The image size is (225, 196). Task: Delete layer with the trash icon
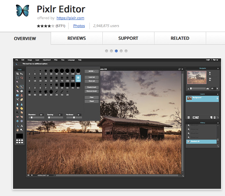tap(215, 118)
